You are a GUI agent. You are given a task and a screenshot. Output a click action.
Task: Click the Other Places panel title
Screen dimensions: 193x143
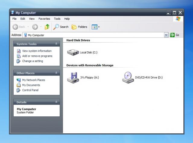(25, 73)
